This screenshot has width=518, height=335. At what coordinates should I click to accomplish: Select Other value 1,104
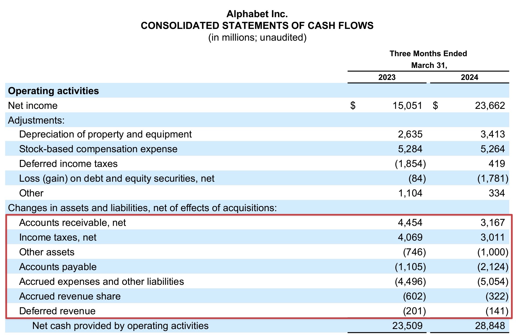tap(410, 193)
